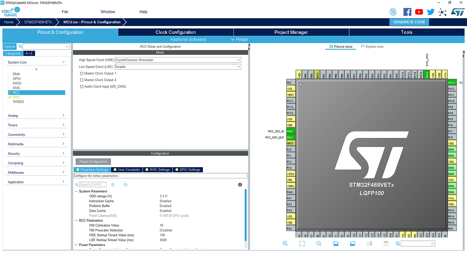Open the Window menu

click(108, 12)
